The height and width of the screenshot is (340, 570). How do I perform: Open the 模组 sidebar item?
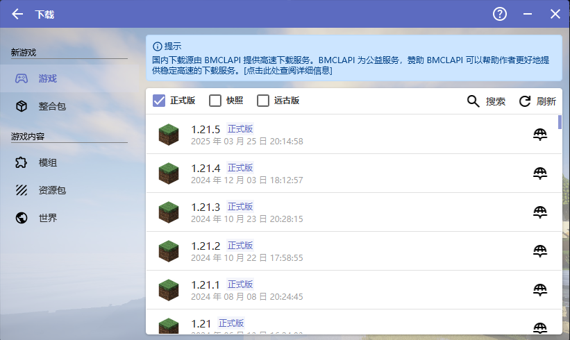[x=69, y=162]
